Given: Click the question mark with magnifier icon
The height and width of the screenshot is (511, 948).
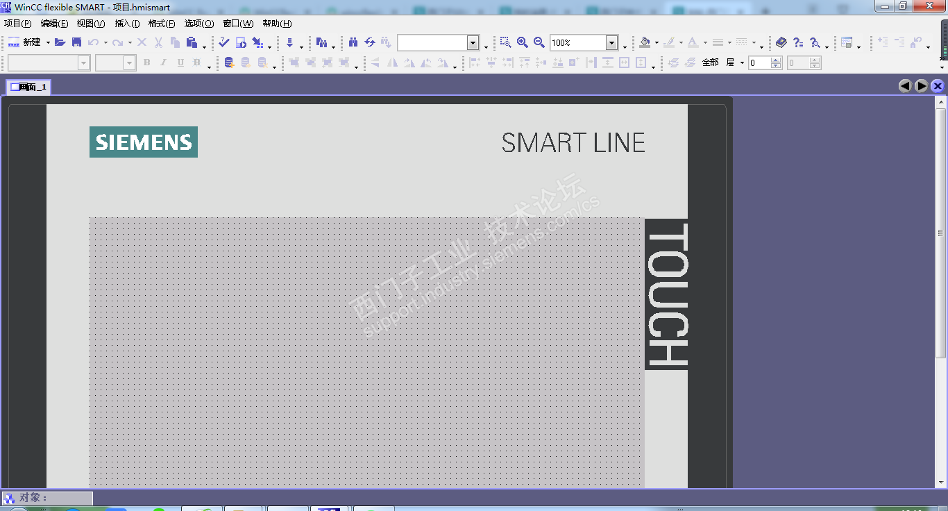Looking at the screenshot, I should (815, 42).
